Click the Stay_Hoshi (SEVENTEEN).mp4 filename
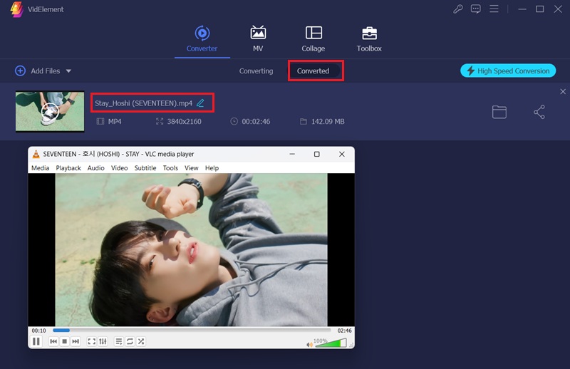This screenshot has height=369, width=570. point(144,103)
